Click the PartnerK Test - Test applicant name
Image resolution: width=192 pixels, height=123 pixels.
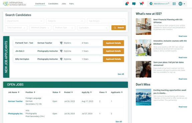[24, 43]
